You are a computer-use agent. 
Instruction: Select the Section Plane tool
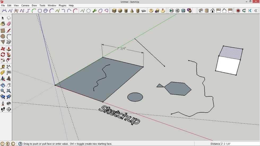click(8, 109)
